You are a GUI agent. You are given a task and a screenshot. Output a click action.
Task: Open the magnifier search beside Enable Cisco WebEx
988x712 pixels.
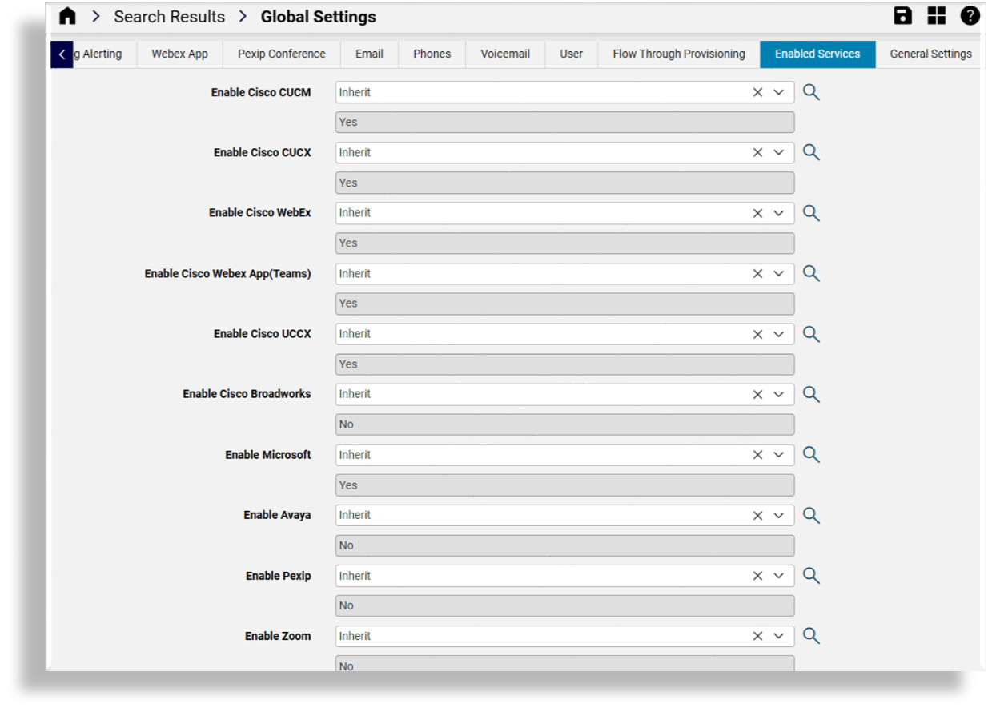click(811, 212)
